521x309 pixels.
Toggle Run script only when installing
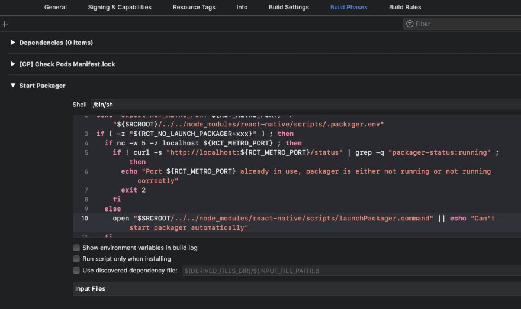(76, 259)
